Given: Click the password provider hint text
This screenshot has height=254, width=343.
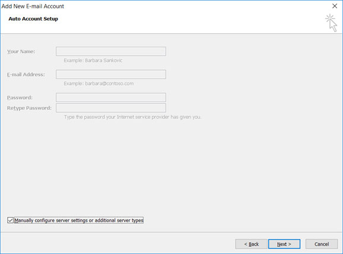Looking at the screenshot, I should coord(132,117).
